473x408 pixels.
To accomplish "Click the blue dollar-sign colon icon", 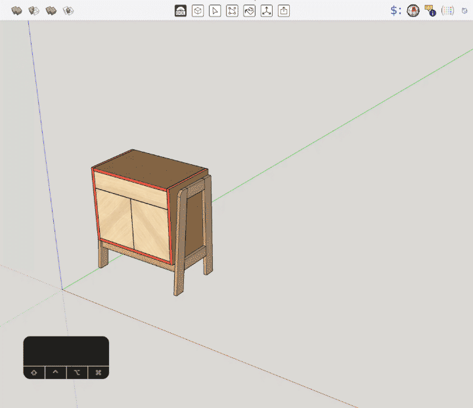I will [x=395, y=11].
